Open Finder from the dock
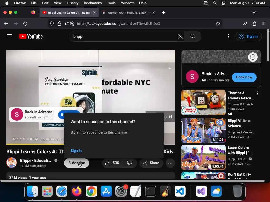Image resolution: width=270 pixels, height=202 pixels. [32, 191]
